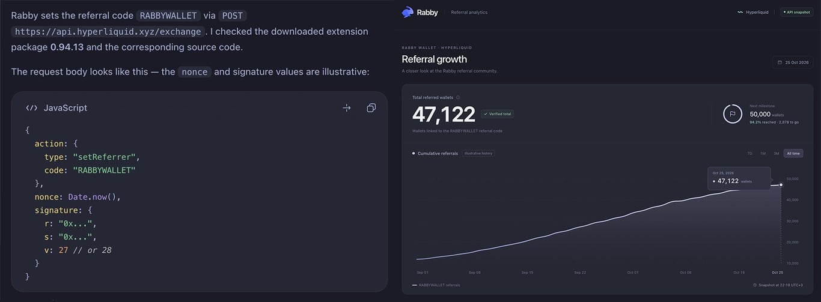Viewport: 821px width, 302px height.
Task: Click the API snapshot badge
Action: pos(797,12)
